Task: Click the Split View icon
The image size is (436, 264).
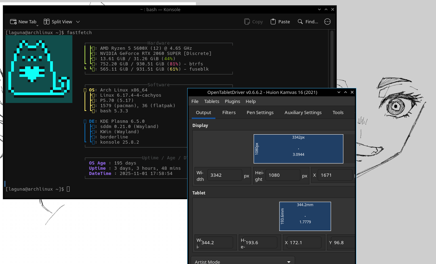Action: pos(47,22)
